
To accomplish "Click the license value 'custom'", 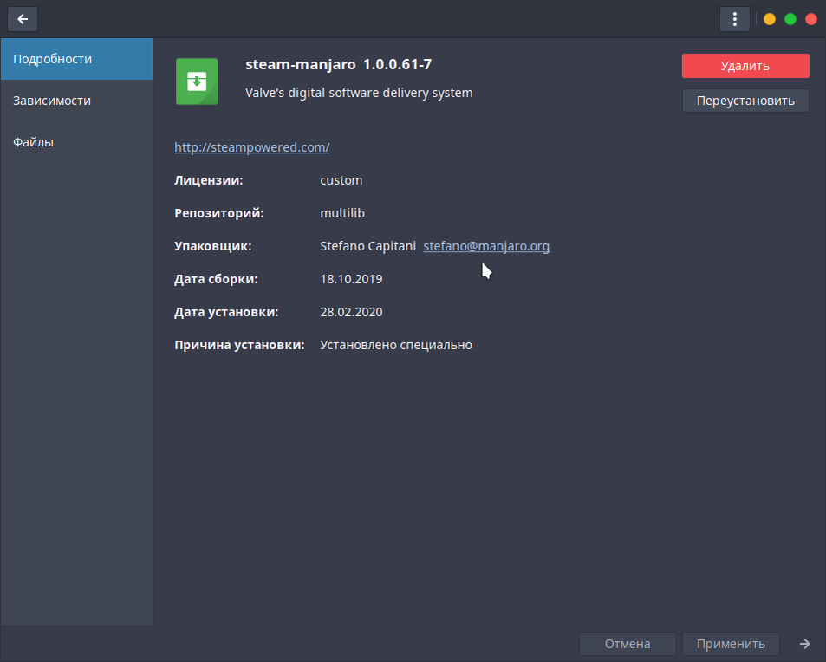I will pos(341,180).
